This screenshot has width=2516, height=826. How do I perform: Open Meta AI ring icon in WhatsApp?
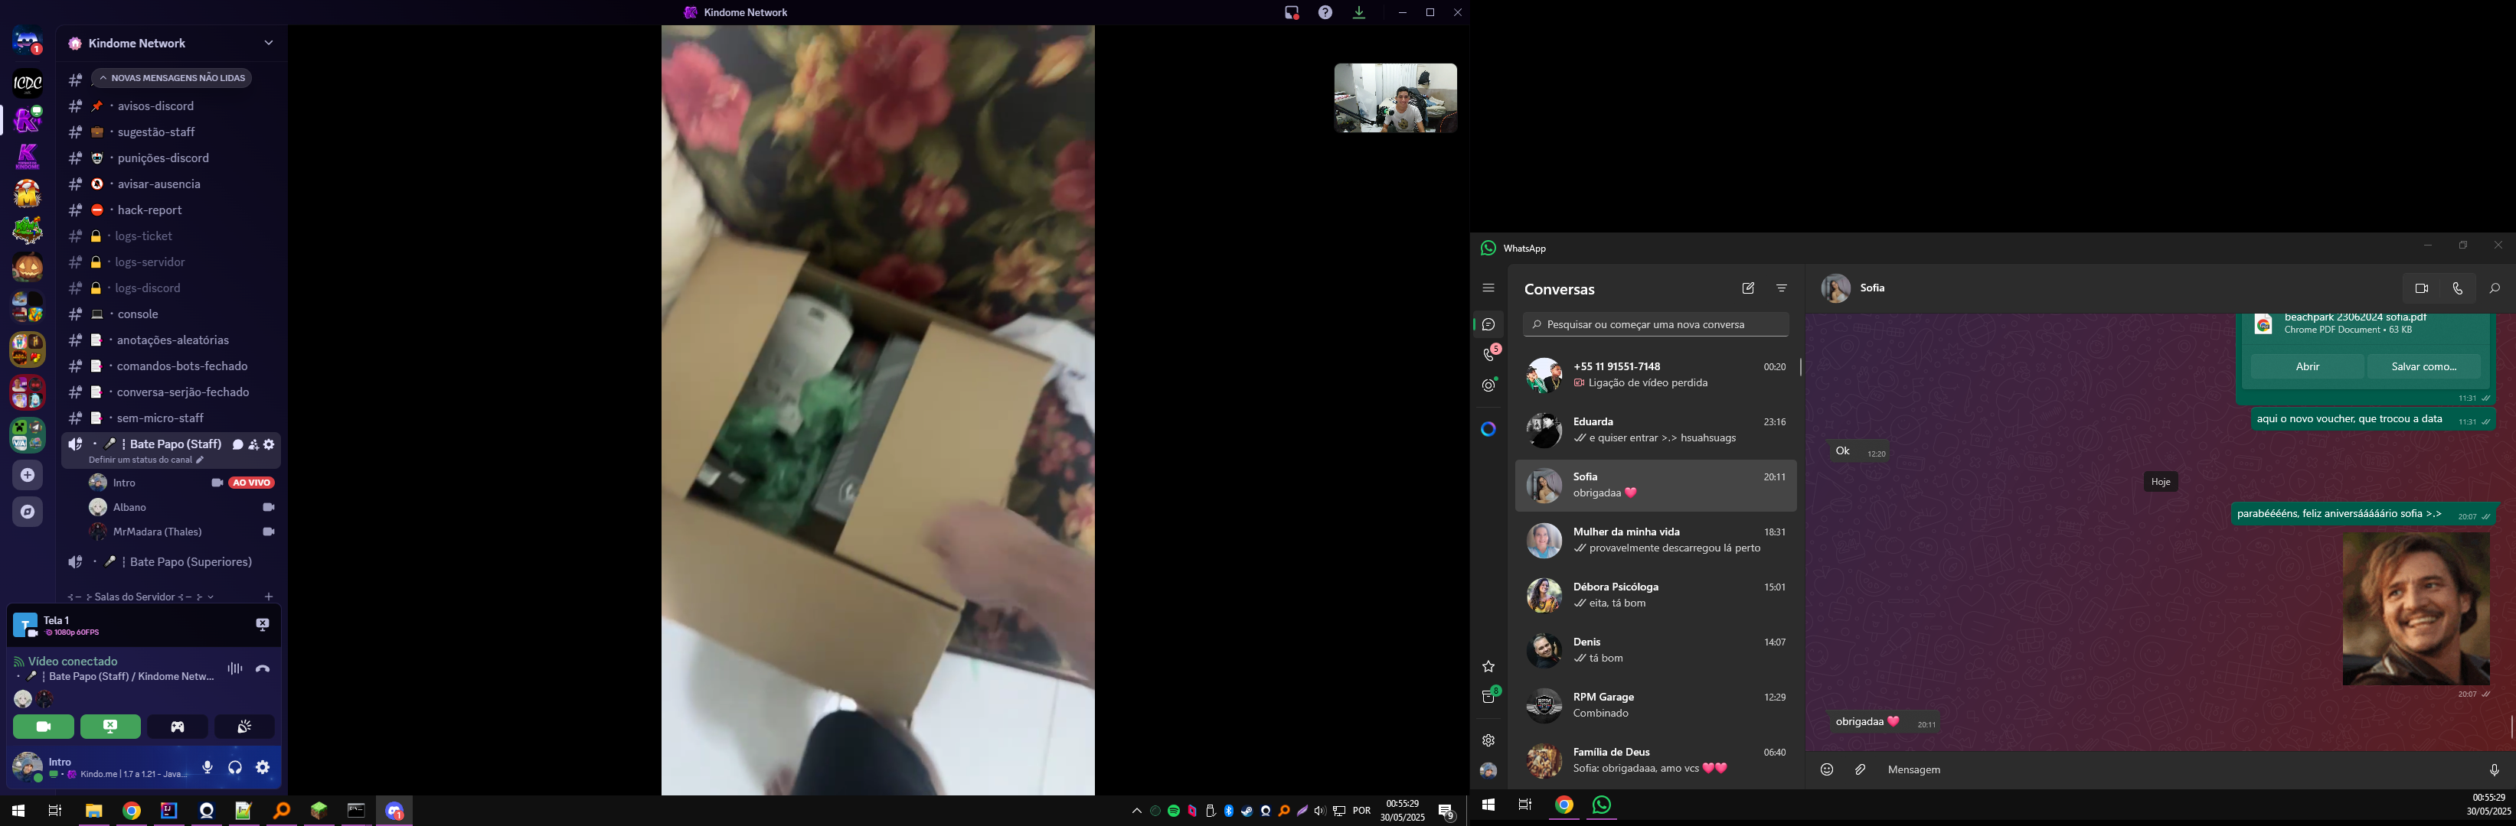pyautogui.click(x=1488, y=429)
